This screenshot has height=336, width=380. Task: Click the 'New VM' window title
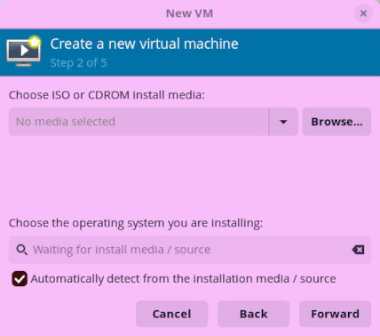pos(189,13)
